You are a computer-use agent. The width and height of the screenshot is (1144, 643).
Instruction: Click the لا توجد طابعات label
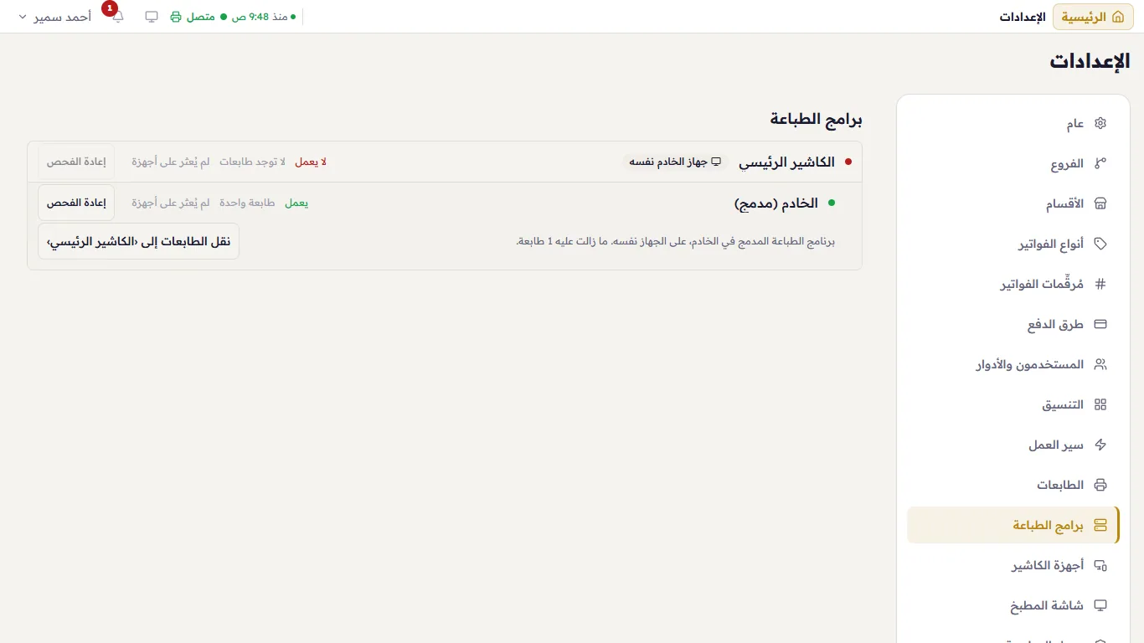[252, 162]
